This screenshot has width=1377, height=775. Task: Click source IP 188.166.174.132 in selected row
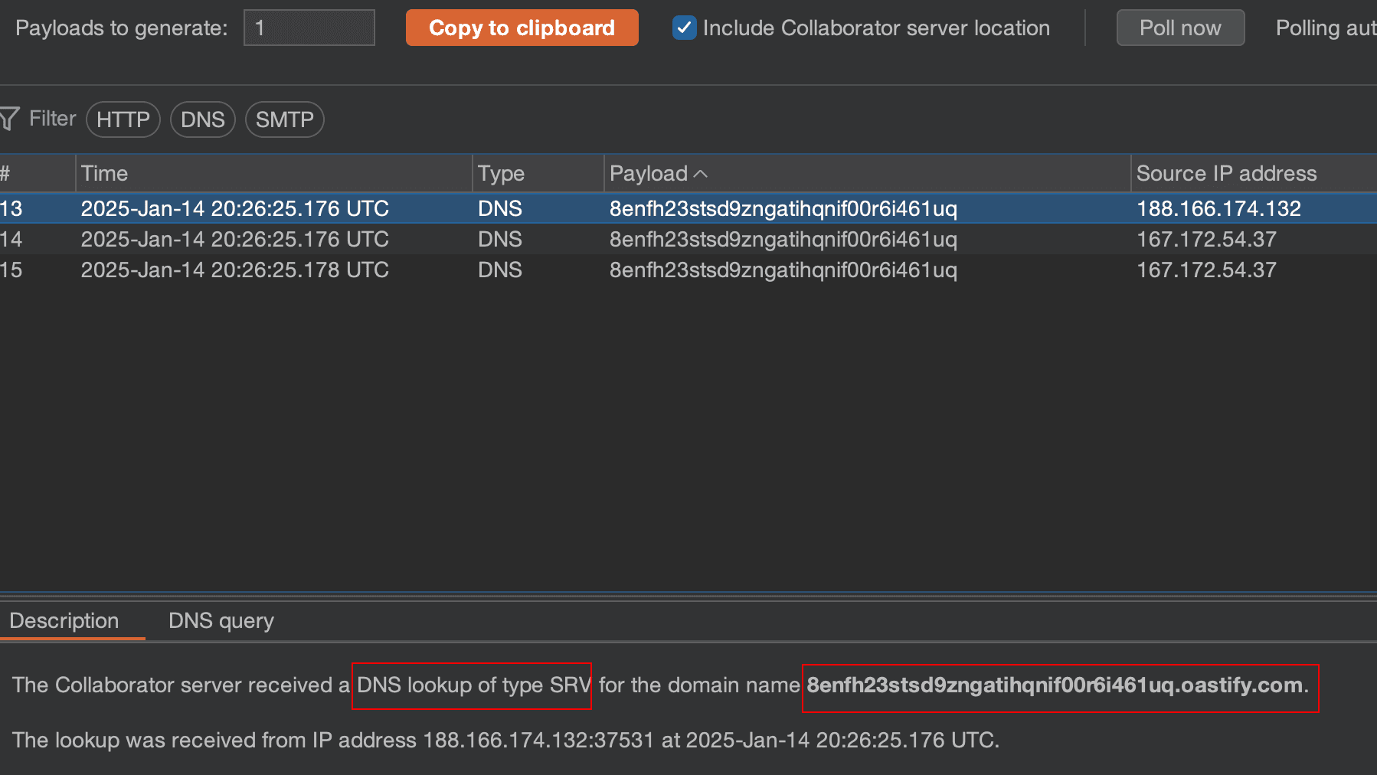[x=1218, y=208]
